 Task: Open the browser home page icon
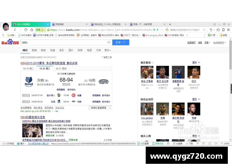pos(32,30)
